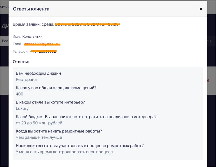The height and width of the screenshot is (167, 216).
Task: Select the answer "от 20 до 50 млн. рублей"
Action: click(x=39, y=123)
